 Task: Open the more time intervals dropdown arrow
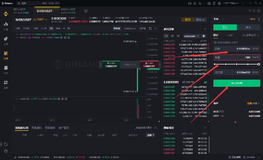64,28
